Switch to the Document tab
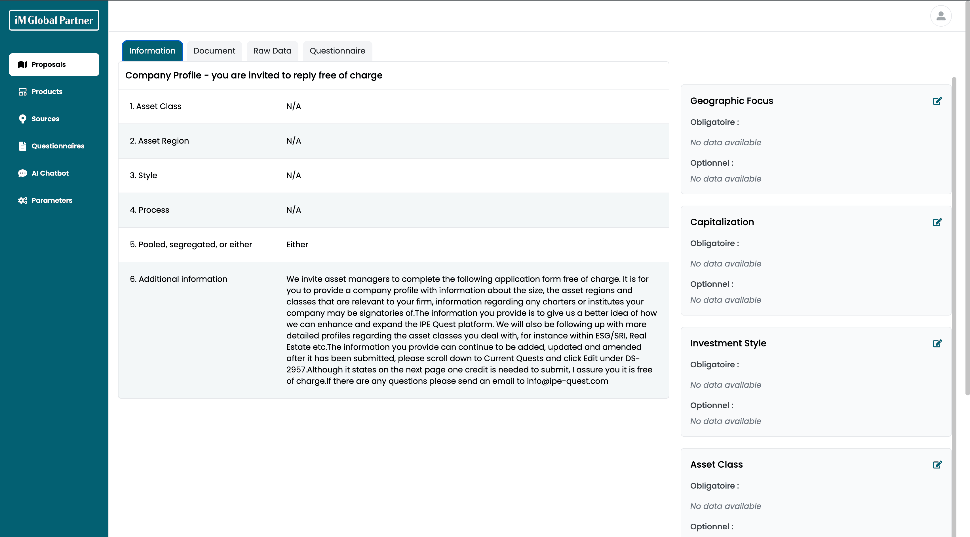 [214, 51]
